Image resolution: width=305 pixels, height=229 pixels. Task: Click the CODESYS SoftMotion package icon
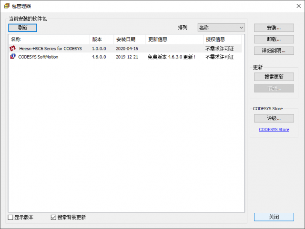click(13, 57)
